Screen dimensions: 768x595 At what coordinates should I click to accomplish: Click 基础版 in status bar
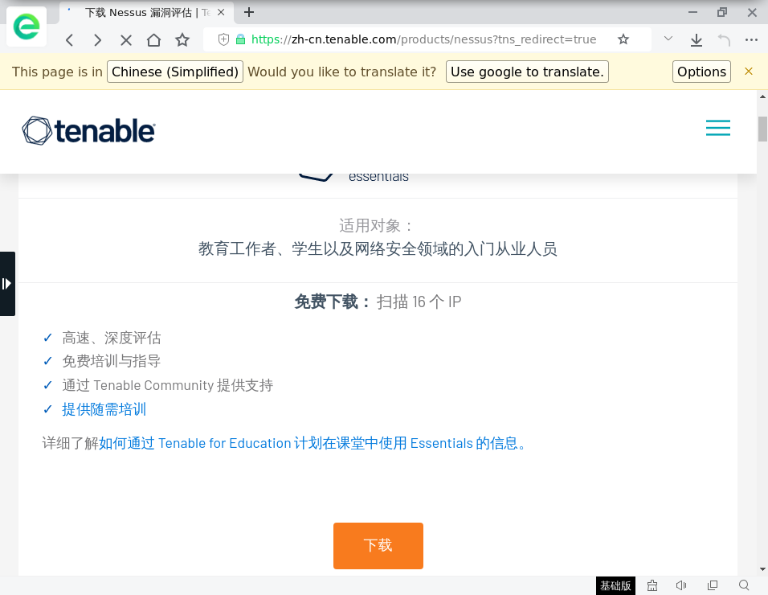coord(615,585)
